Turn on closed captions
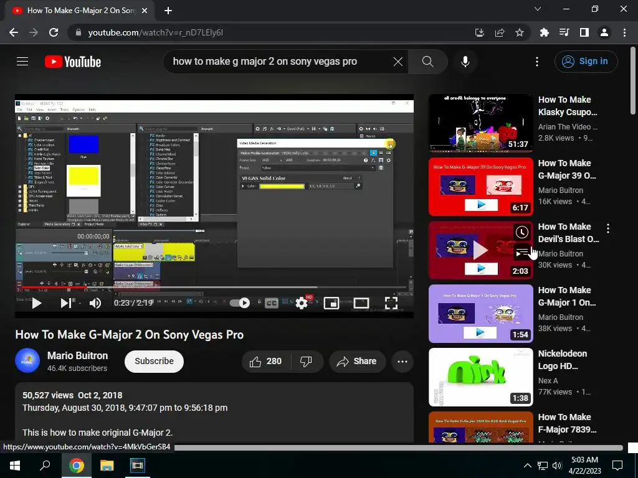Viewport: 638px width, 478px height. coord(271,303)
